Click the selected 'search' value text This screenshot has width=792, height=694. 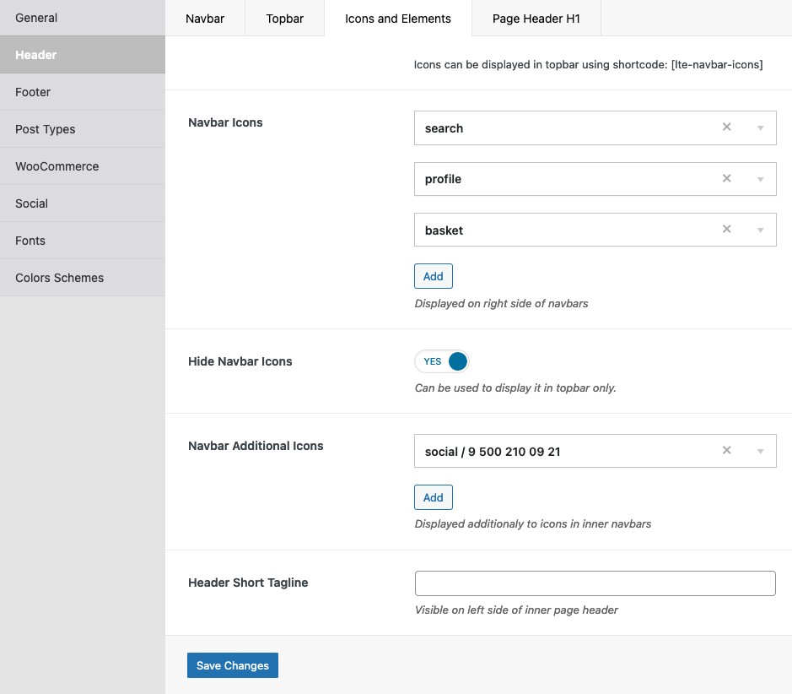[444, 128]
